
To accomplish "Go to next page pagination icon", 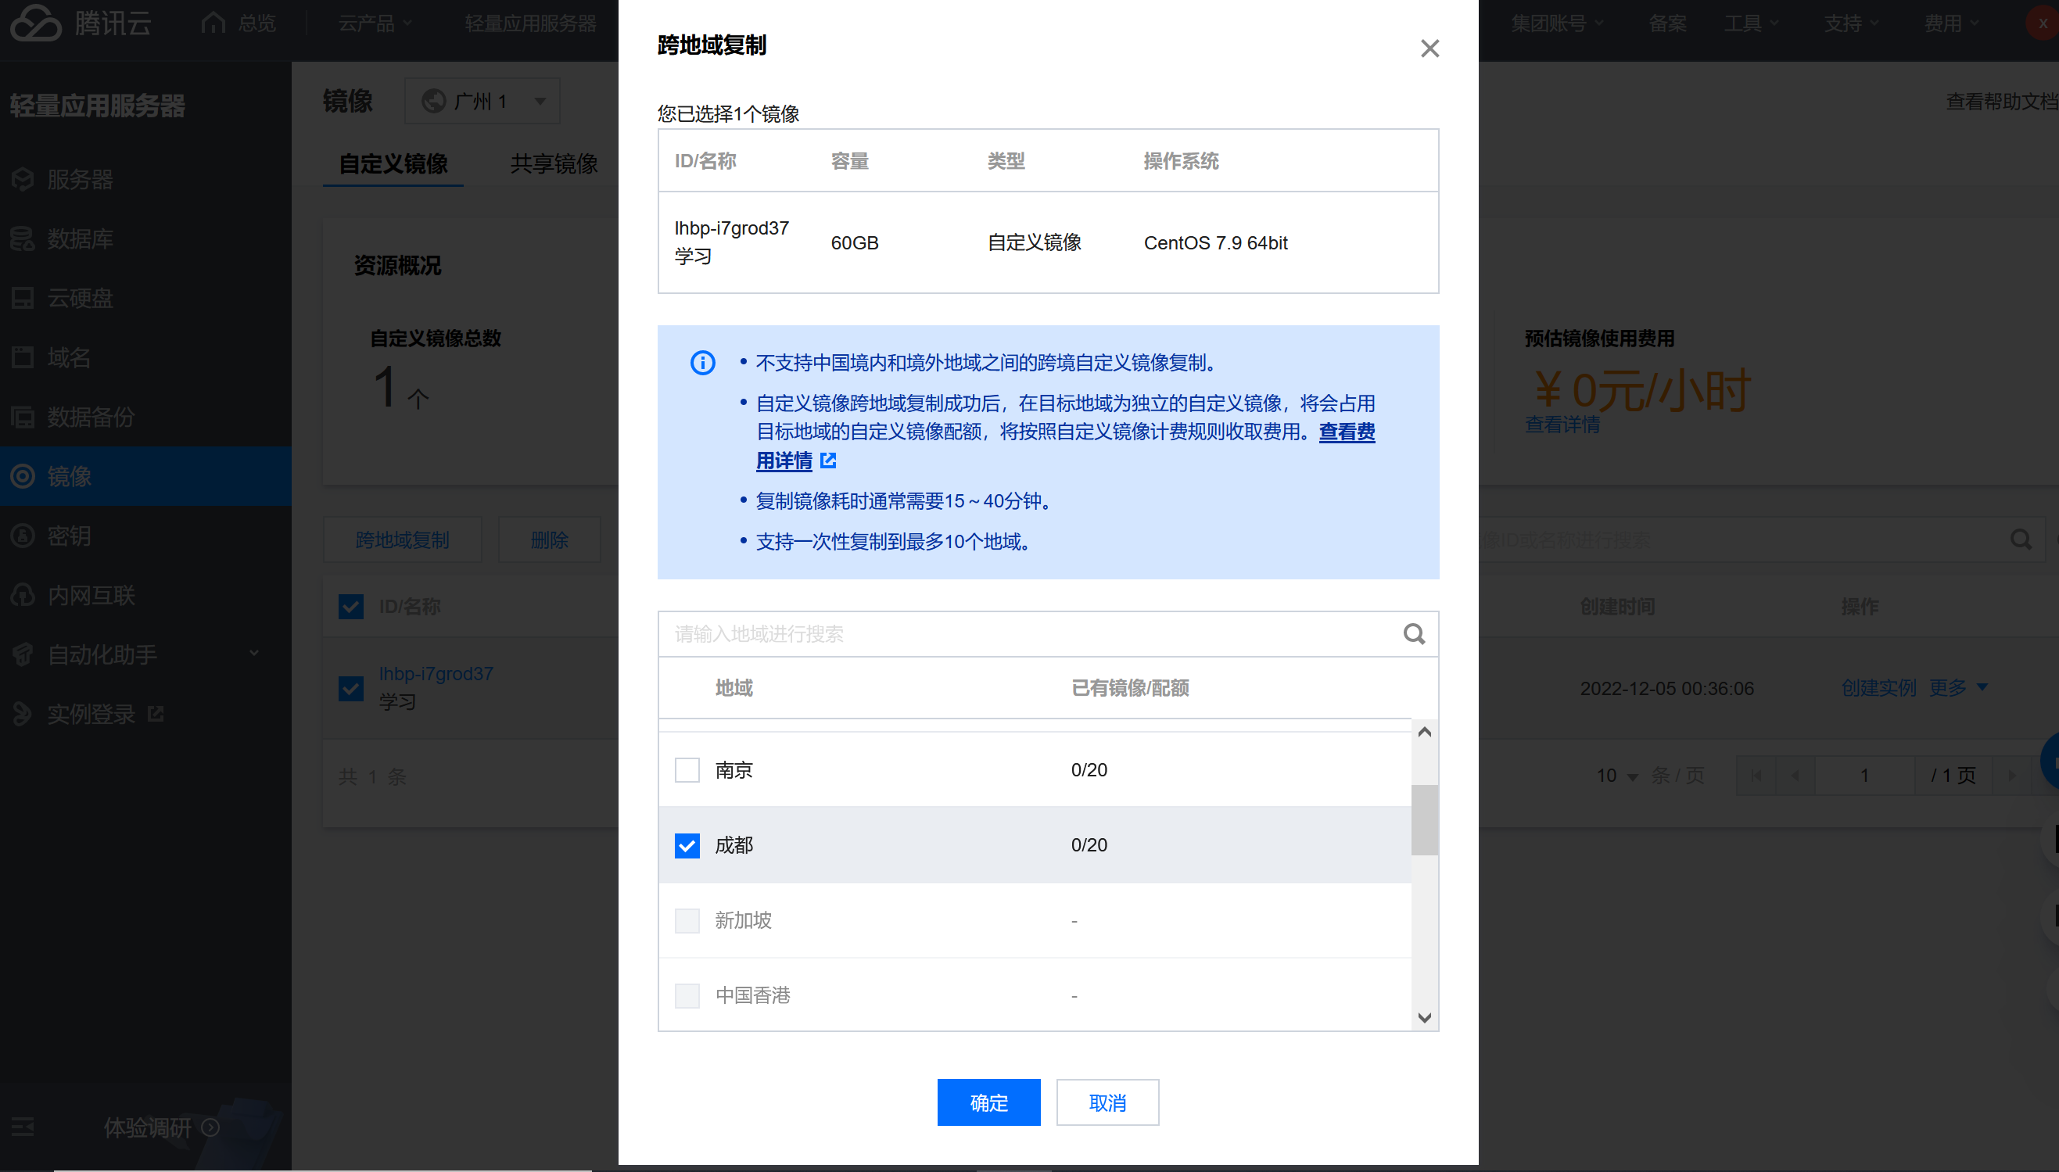I will point(2012,775).
